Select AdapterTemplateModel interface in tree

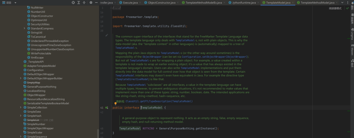pyautogui.click(x=41, y=66)
